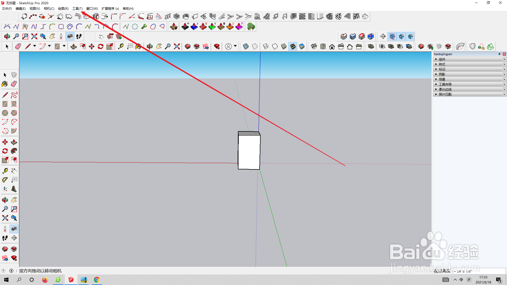The width and height of the screenshot is (507, 285).
Task: Select the Make Component tool
Action: pos(14,75)
